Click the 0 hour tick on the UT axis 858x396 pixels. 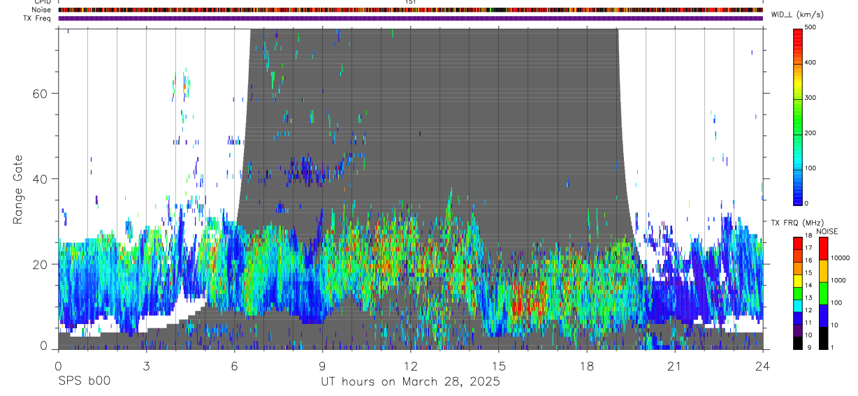click(x=58, y=365)
